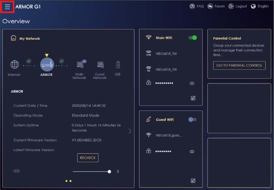The width and height of the screenshot is (274, 190).
Task: Switch to second page indicator dot
Action: pos(70,181)
